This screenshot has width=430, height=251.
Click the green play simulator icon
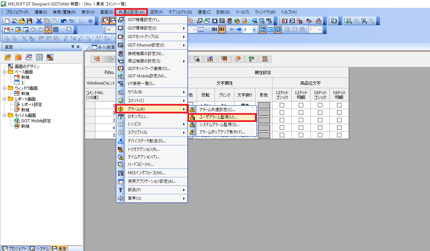coord(349,21)
